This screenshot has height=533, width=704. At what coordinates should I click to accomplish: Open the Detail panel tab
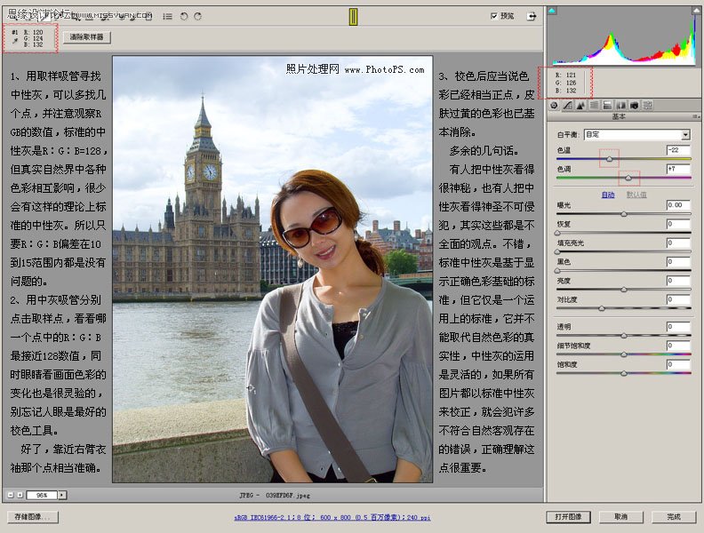coord(580,105)
